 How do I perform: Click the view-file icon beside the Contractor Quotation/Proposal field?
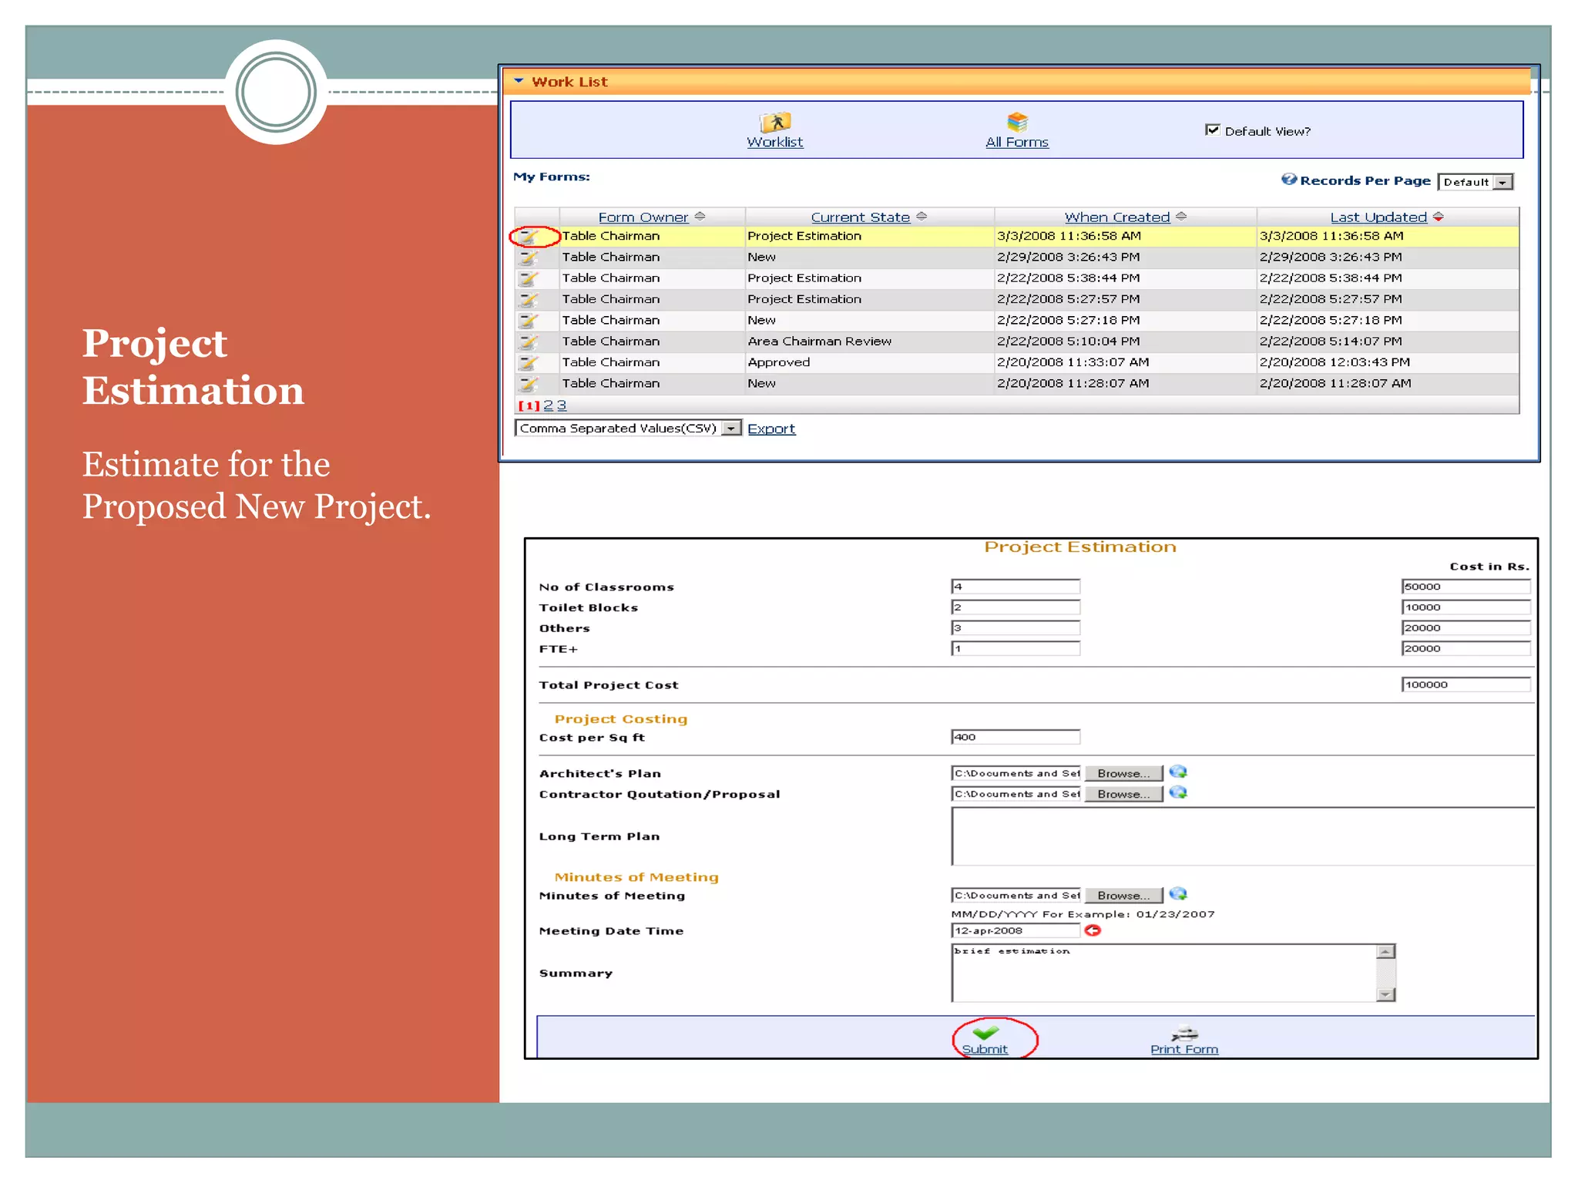pyautogui.click(x=1177, y=792)
